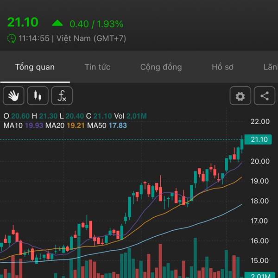Tap the 17.00 price axis label
Viewport: 278px width, 278px height.
coord(259,221)
